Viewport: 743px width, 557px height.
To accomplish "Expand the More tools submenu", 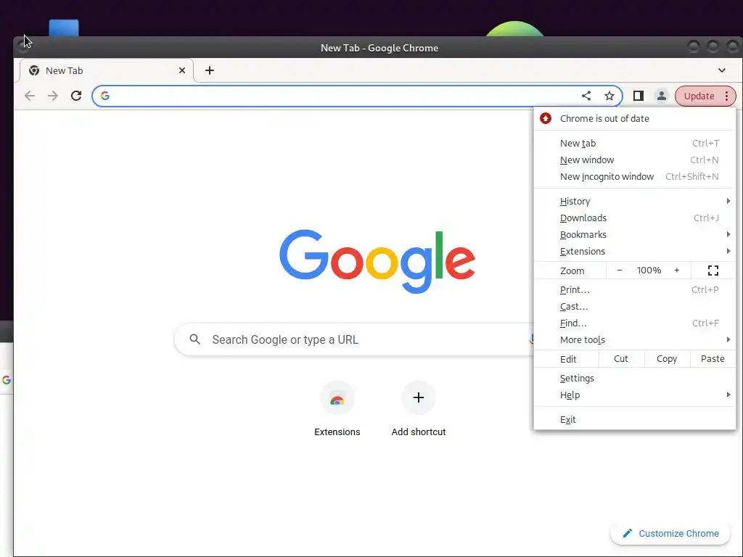I will coord(635,339).
